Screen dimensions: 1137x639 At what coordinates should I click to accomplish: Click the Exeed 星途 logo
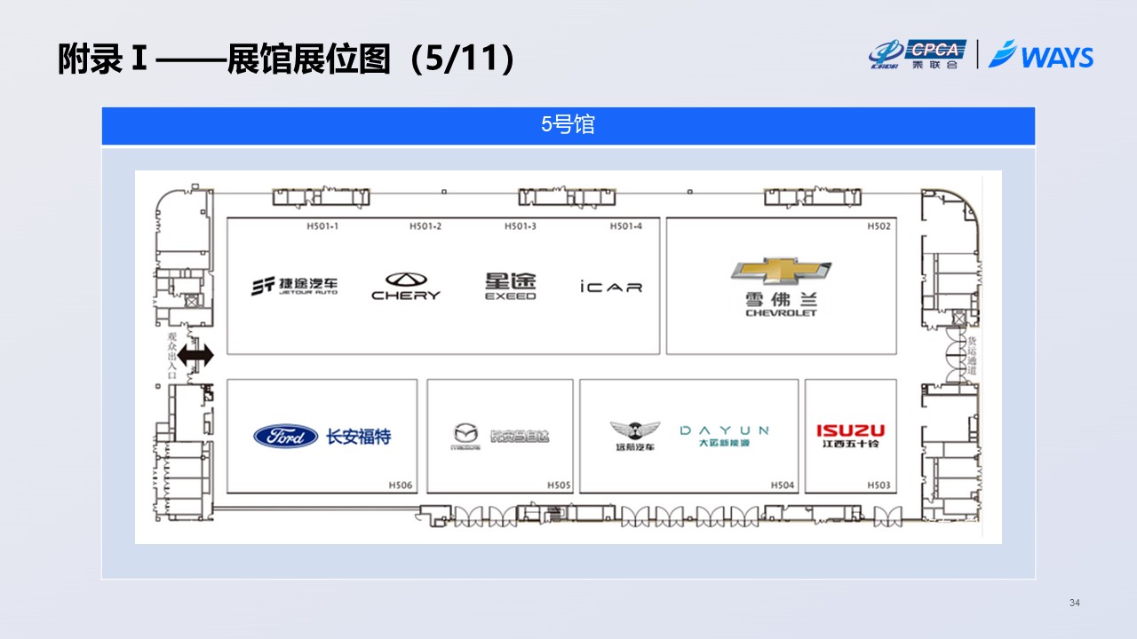511,286
